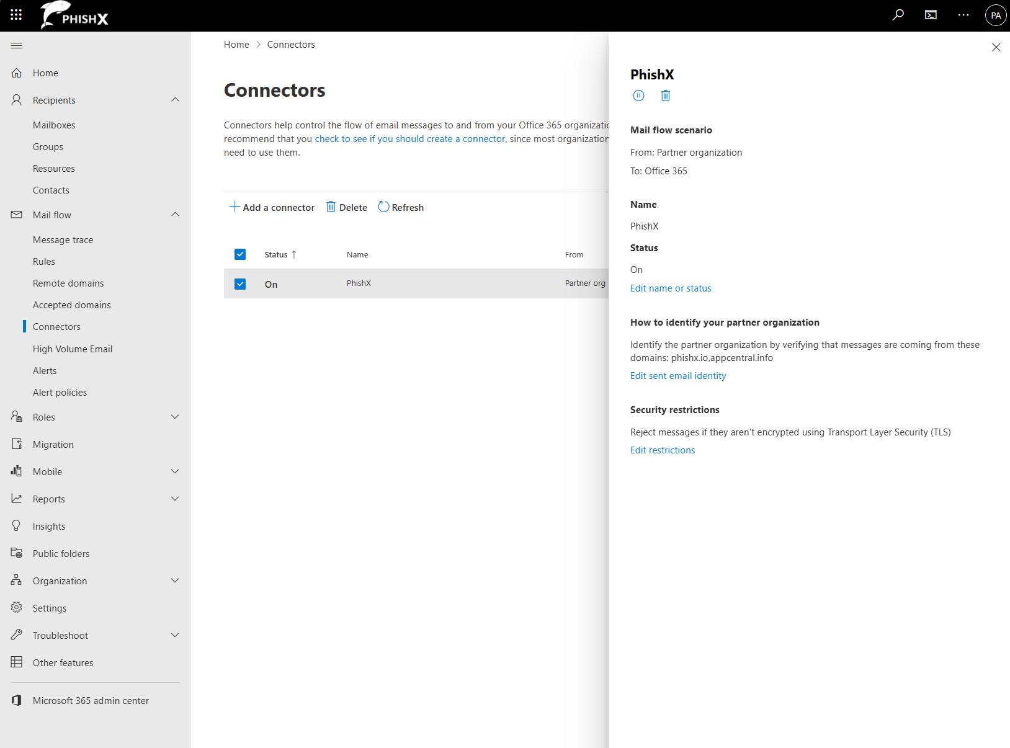This screenshot has width=1010, height=748.
Task: Collapse the Mail flow section chevron
Action: (175, 215)
